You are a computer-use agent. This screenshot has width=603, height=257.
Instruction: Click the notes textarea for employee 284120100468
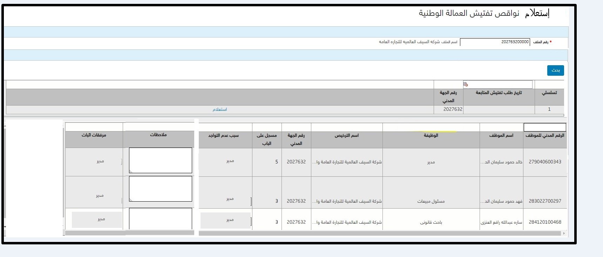(161, 219)
